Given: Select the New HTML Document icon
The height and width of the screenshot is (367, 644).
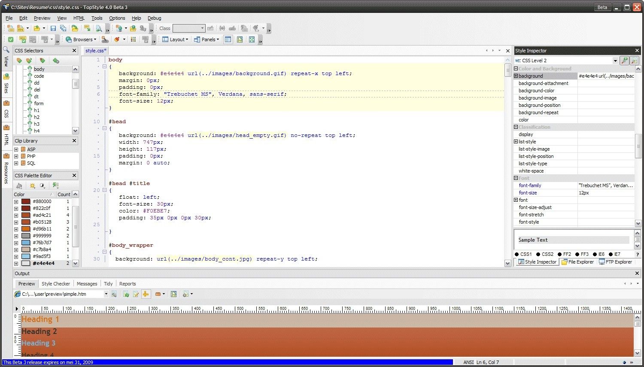Looking at the screenshot, I should (21, 28).
